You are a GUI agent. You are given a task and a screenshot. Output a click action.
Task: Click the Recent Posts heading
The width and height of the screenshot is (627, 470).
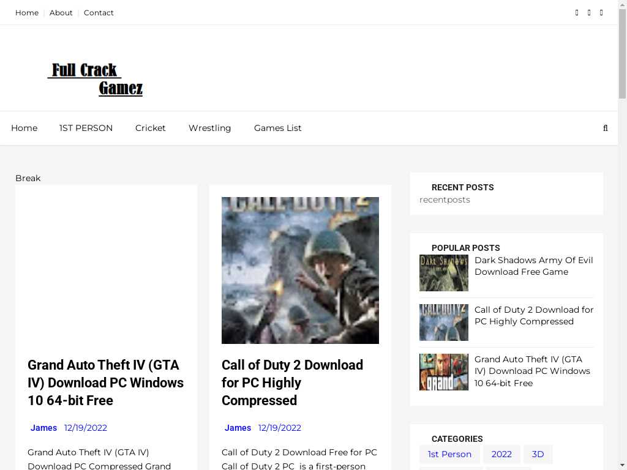[x=463, y=187]
